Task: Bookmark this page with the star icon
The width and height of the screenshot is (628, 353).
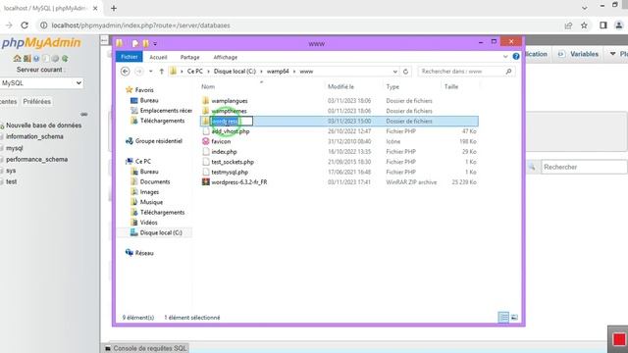Action: (585, 25)
